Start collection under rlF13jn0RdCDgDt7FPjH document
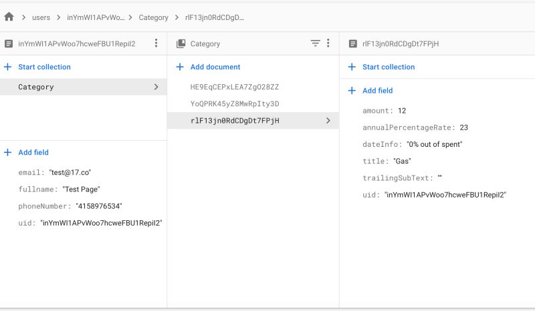Screen dimensions: 535x311 [x=388, y=67]
